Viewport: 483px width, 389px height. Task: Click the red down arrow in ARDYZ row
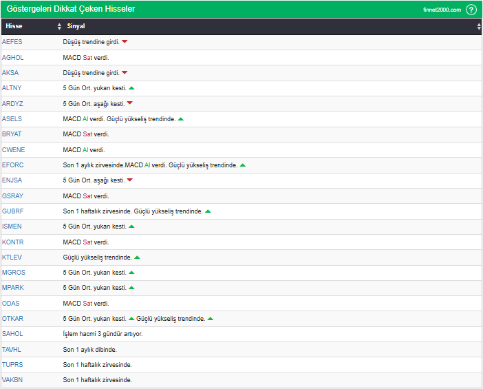click(x=129, y=103)
